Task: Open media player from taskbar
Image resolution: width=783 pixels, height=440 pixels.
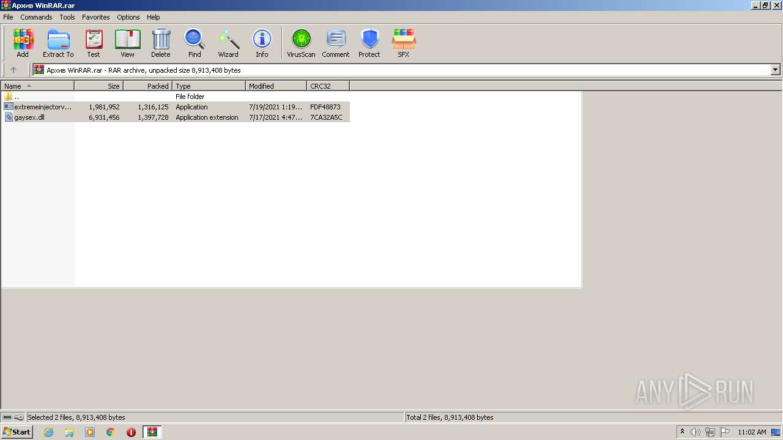Action: (90, 432)
